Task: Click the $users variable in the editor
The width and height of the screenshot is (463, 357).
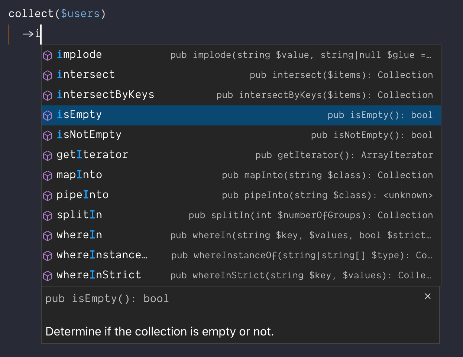Action: click(x=80, y=14)
